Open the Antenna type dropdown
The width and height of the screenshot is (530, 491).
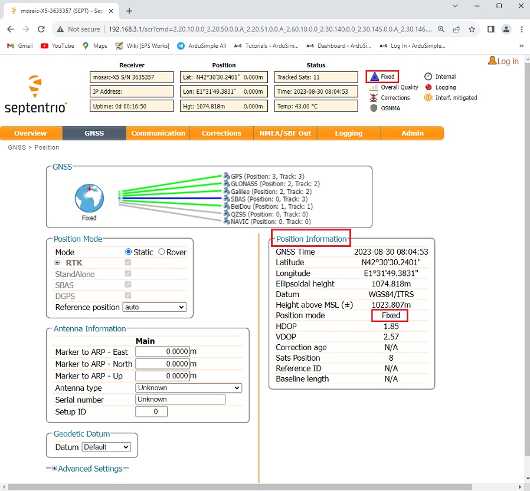pyautogui.click(x=188, y=388)
